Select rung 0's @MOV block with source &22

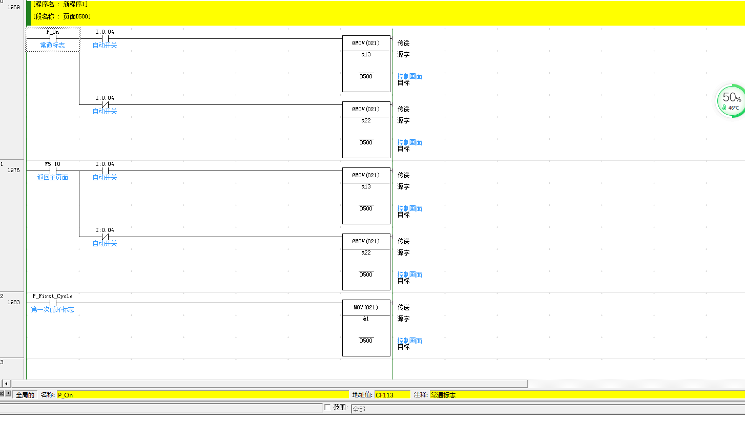point(366,129)
